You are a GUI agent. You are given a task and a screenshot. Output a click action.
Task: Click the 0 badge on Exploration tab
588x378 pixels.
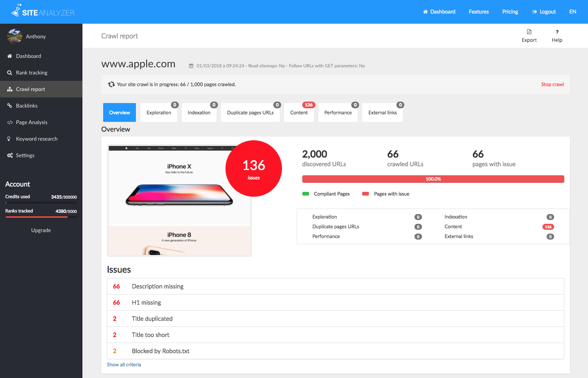click(x=175, y=105)
